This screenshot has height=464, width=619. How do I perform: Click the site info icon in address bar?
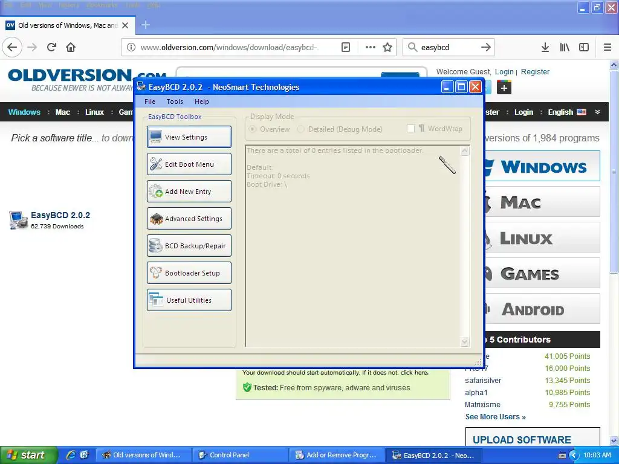point(131,47)
